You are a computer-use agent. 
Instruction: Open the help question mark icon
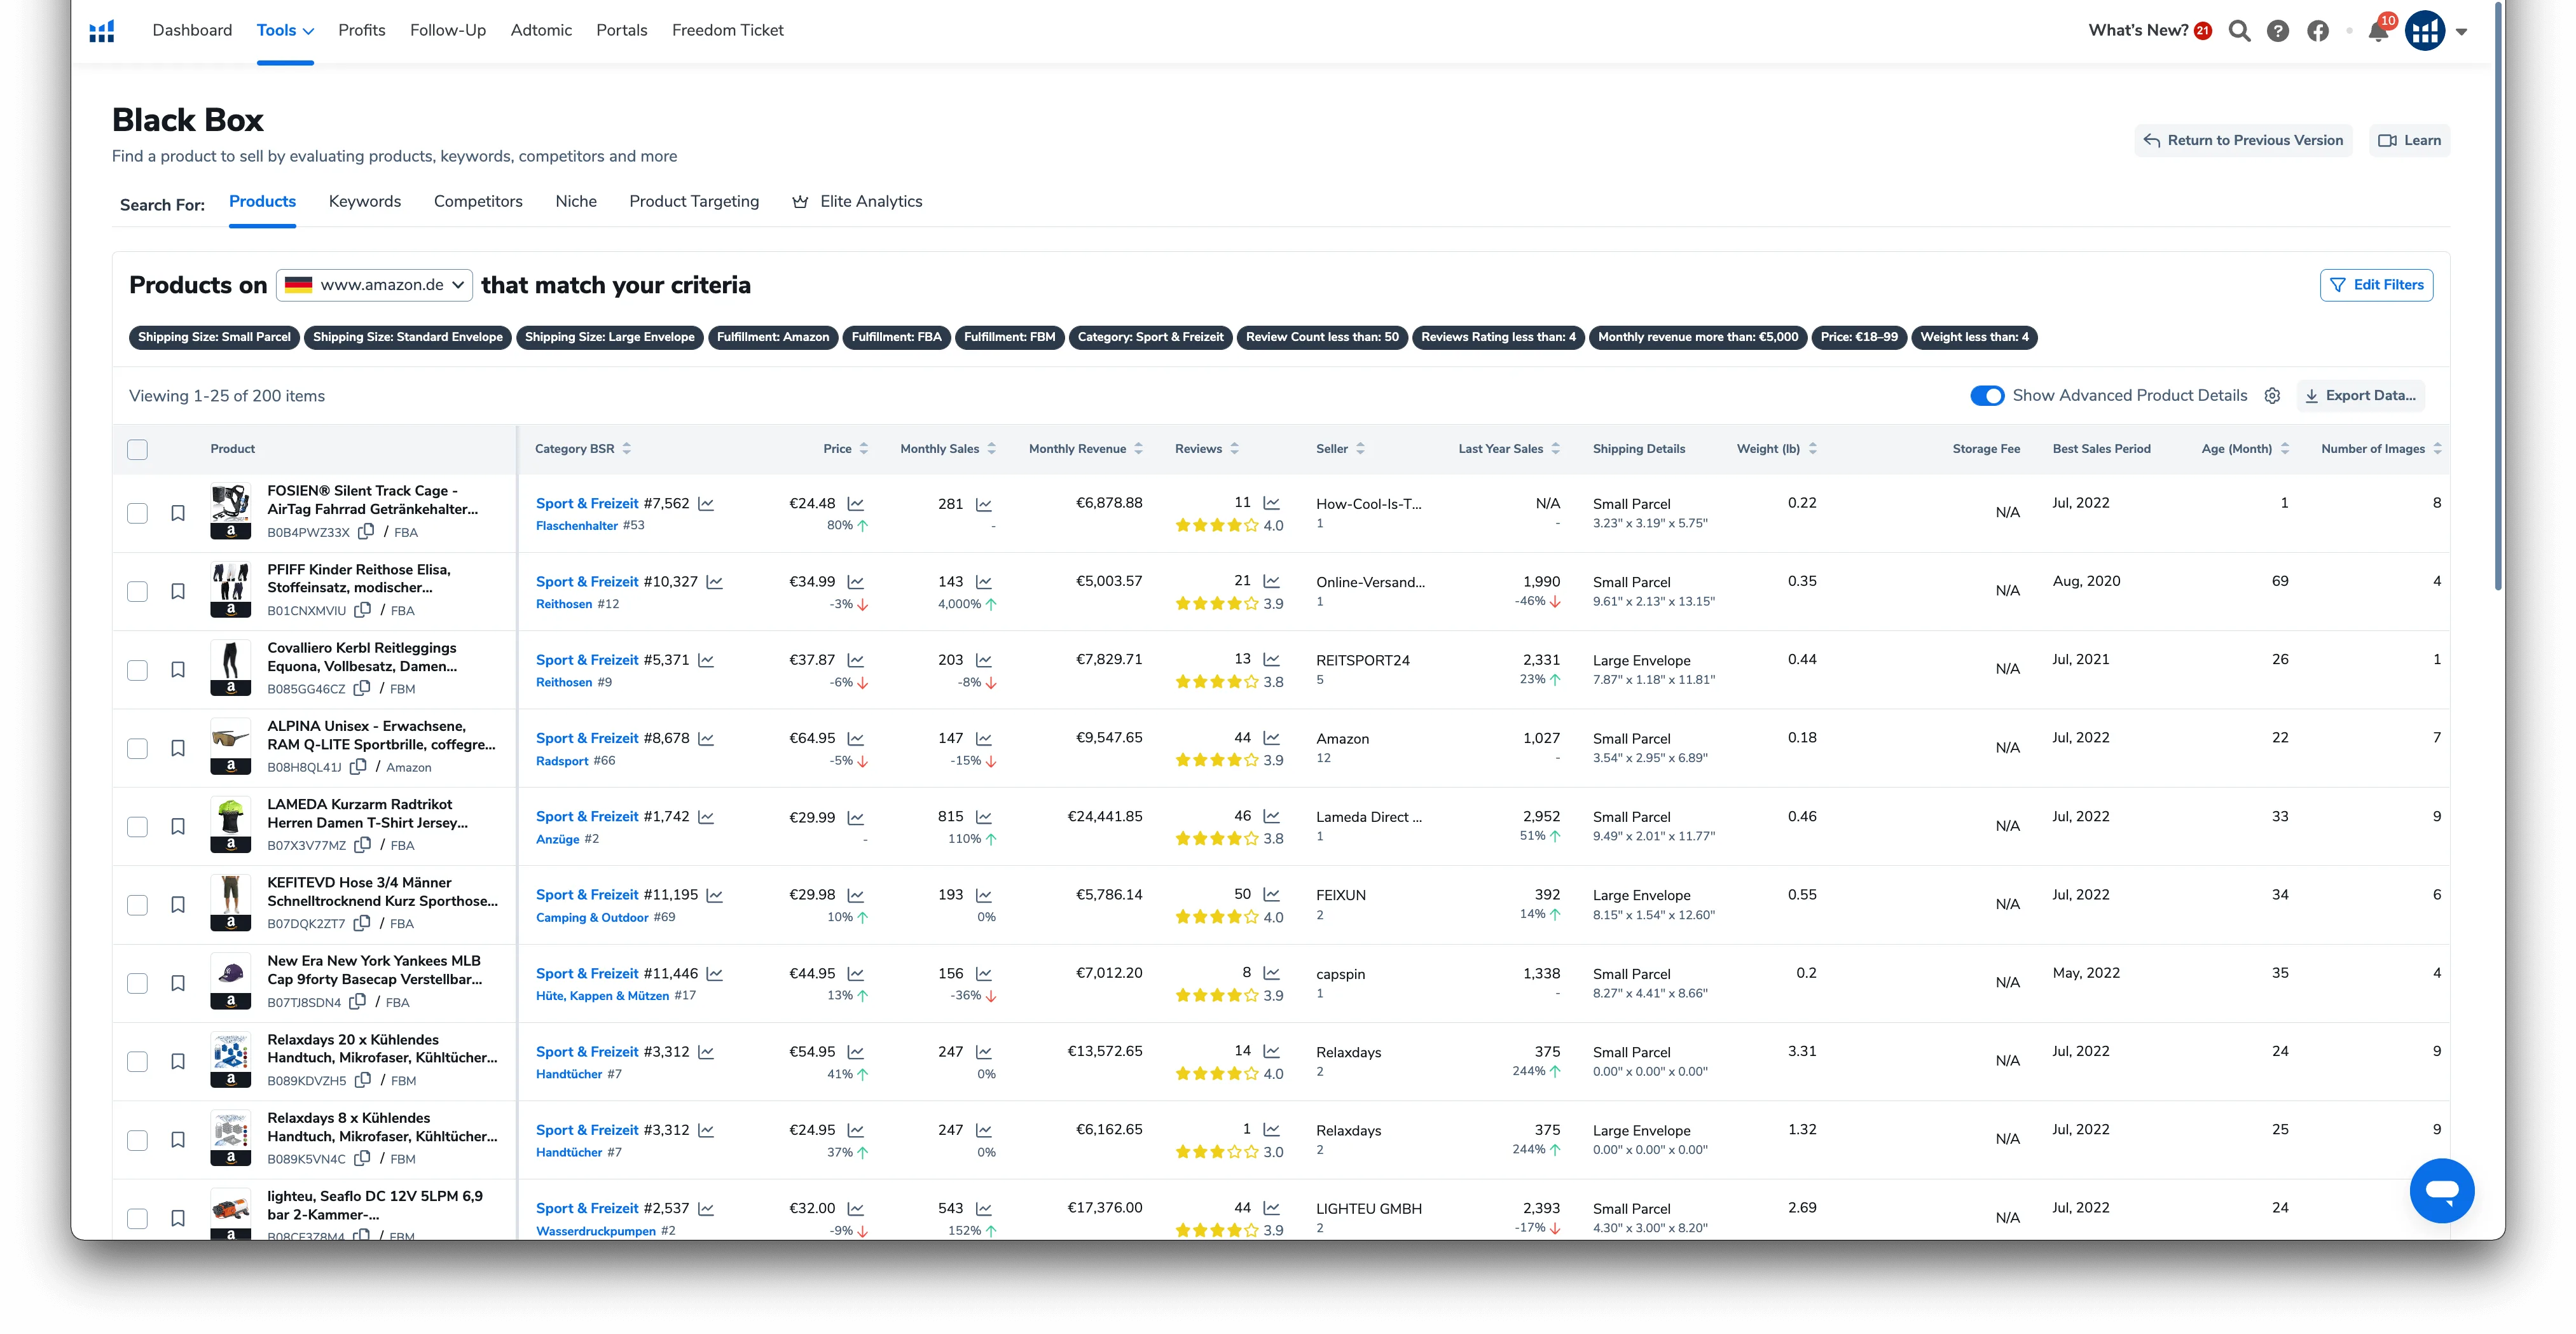2278,31
